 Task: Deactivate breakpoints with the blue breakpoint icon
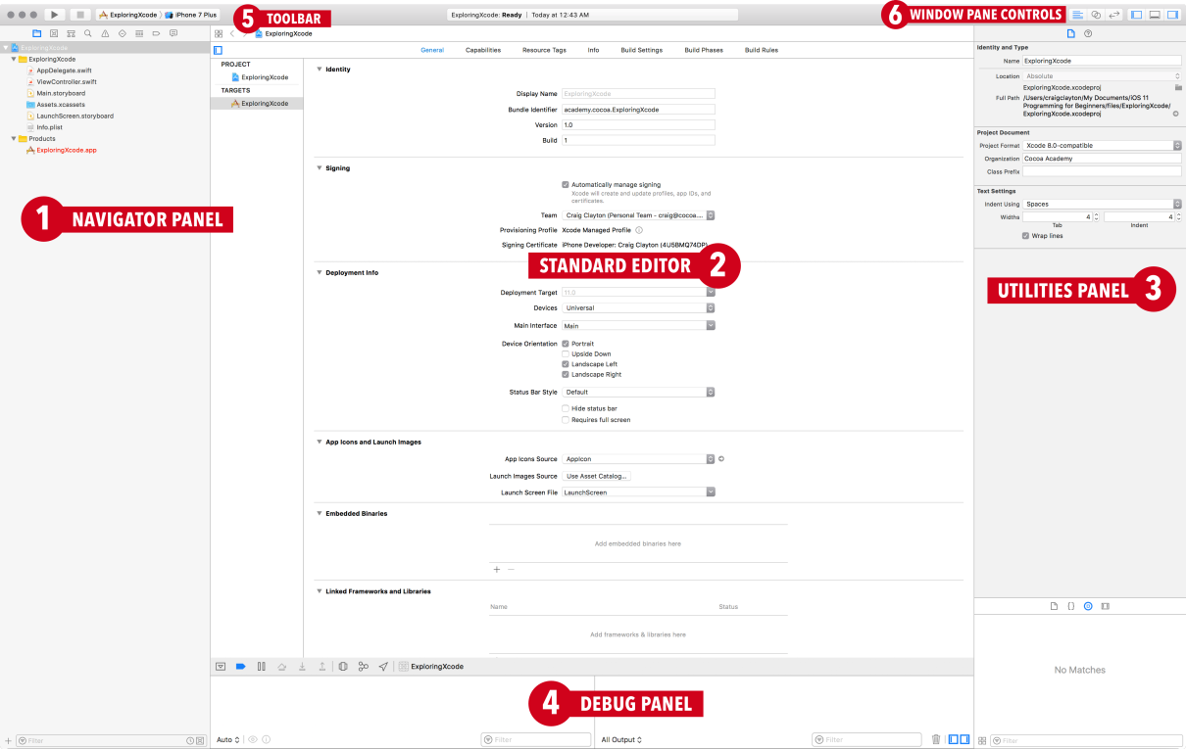(x=240, y=666)
